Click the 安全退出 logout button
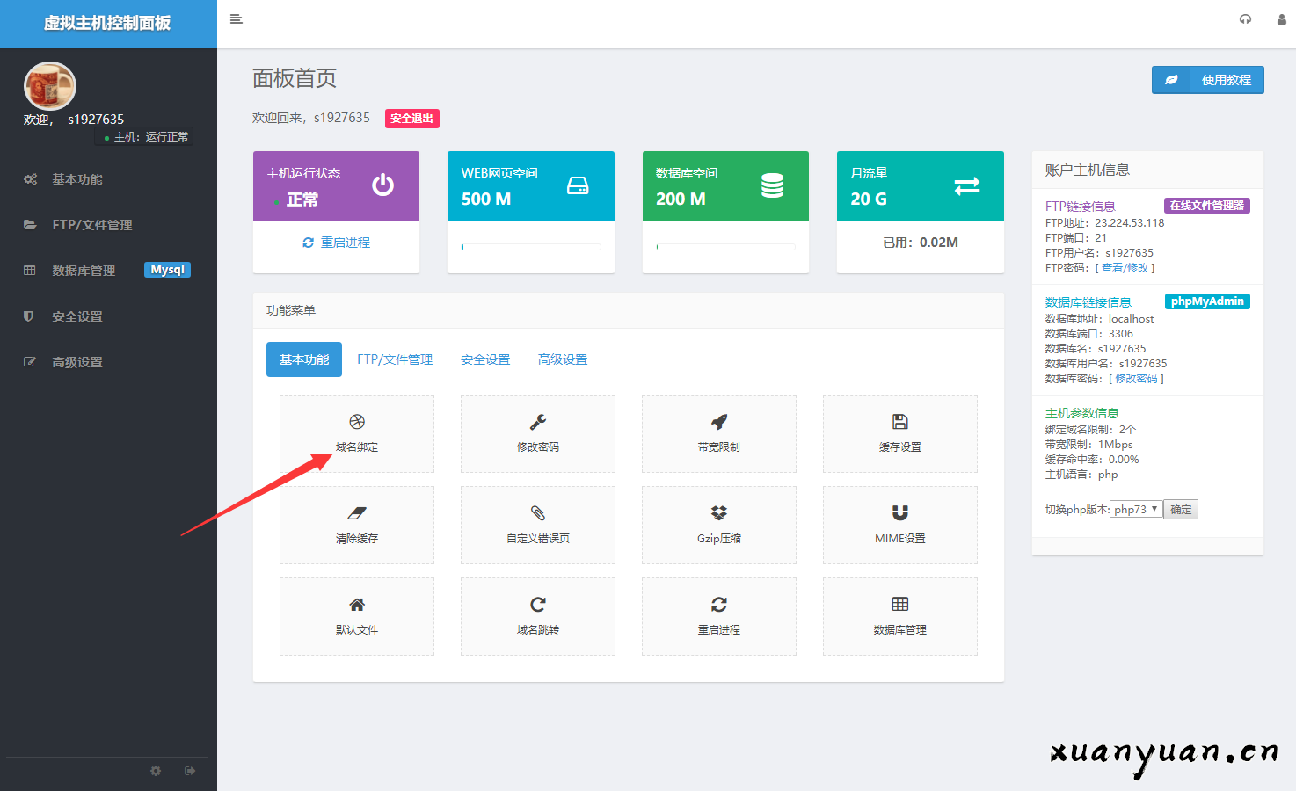Image resolution: width=1296 pixels, height=791 pixels. (x=411, y=118)
